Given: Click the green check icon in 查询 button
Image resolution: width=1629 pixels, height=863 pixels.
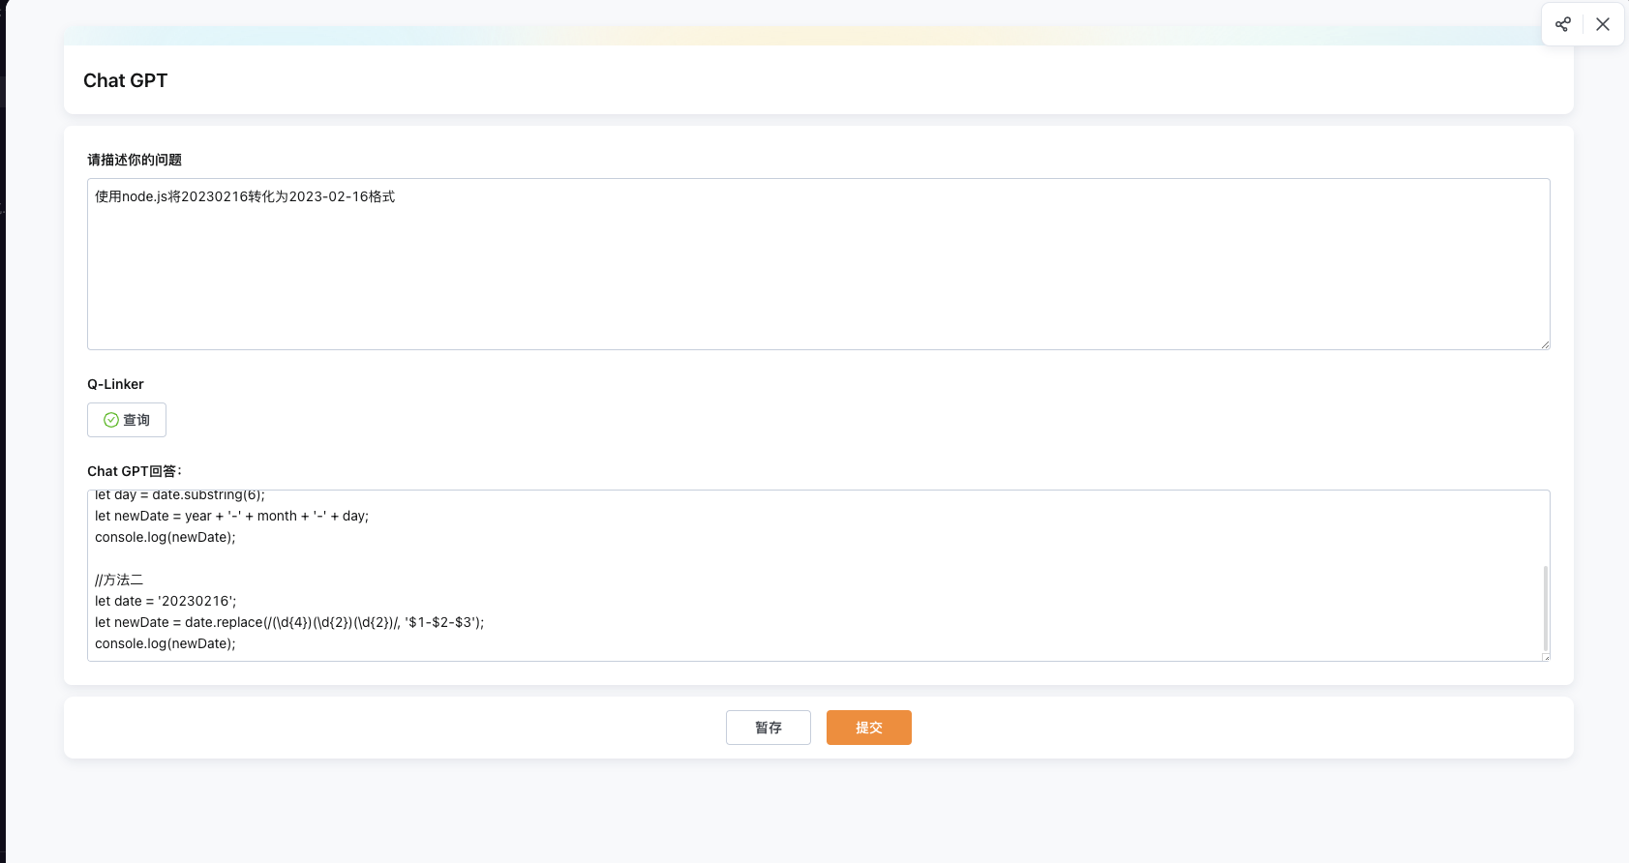Looking at the screenshot, I should 110,420.
